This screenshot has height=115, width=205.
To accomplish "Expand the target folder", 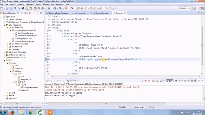I will point(5,96).
